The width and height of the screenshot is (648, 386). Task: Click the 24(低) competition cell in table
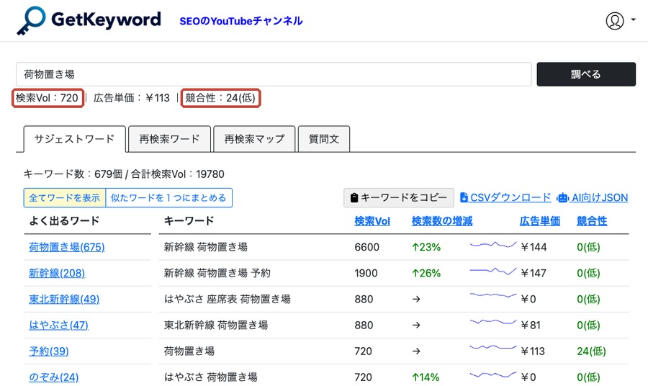tap(591, 351)
